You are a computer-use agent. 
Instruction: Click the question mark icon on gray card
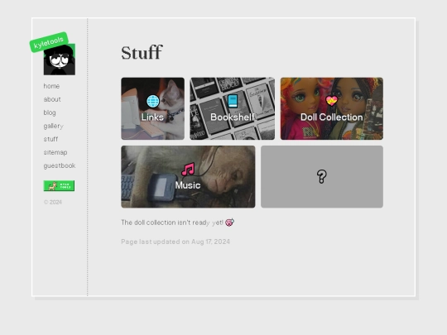click(321, 177)
